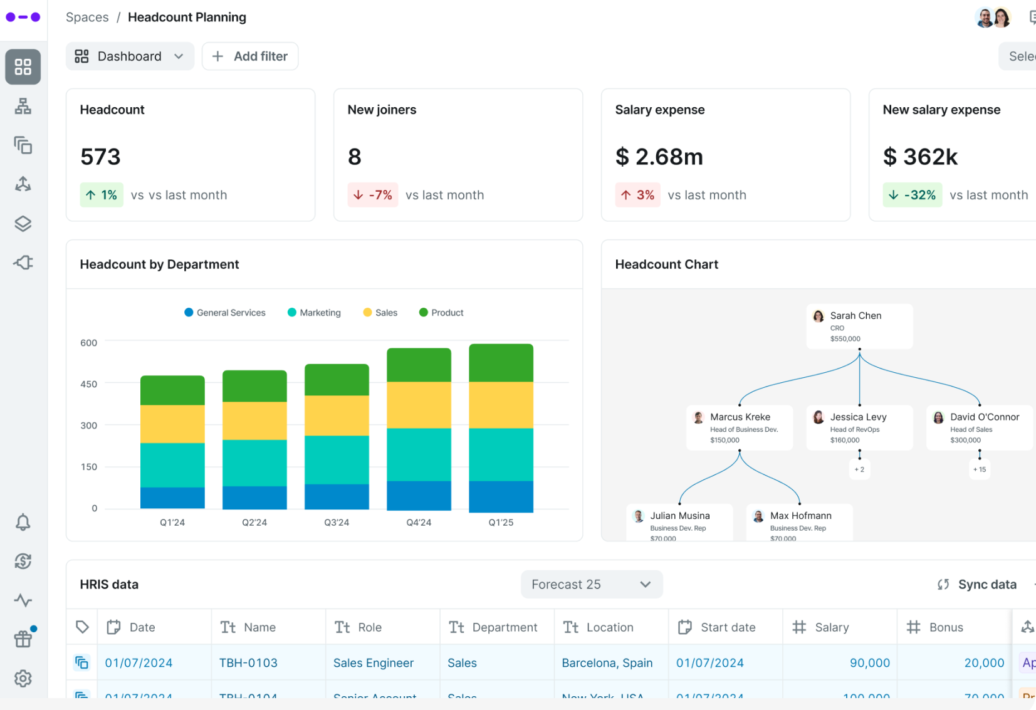Toggle General Services legend series

(x=224, y=313)
